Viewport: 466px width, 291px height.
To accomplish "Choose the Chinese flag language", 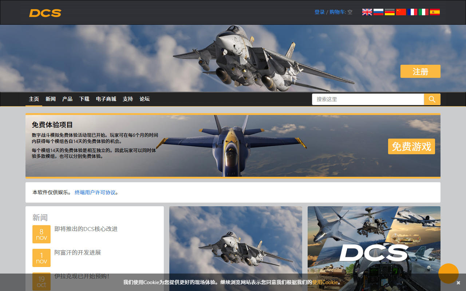I will click(401, 12).
